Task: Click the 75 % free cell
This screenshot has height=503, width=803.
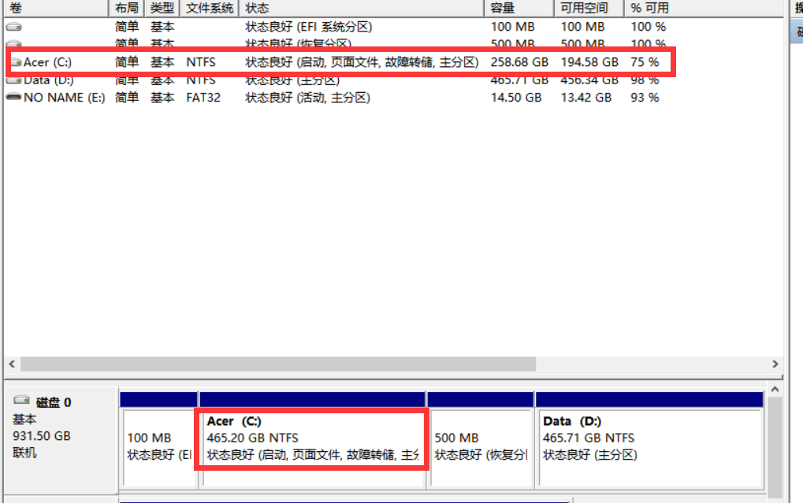Action: (x=645, y=62)
